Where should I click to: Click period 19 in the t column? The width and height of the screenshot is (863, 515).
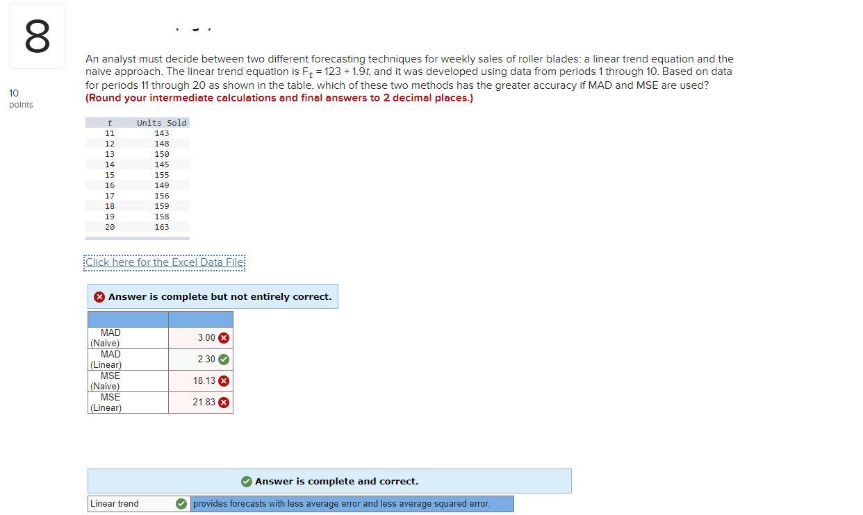pyautogui.click(x=110, y=217)
